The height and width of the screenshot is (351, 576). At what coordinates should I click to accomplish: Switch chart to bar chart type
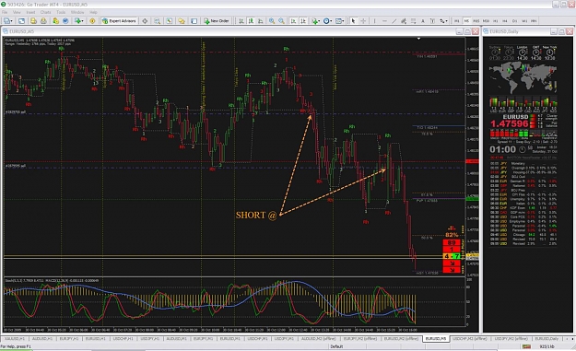coord(241,21)
